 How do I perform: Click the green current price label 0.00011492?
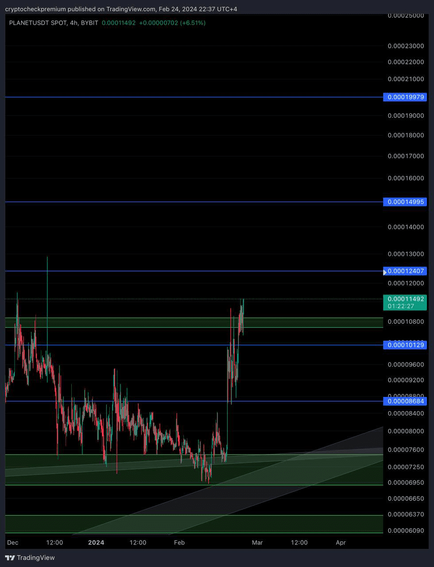pyautogui.click(x=406, y=299)
